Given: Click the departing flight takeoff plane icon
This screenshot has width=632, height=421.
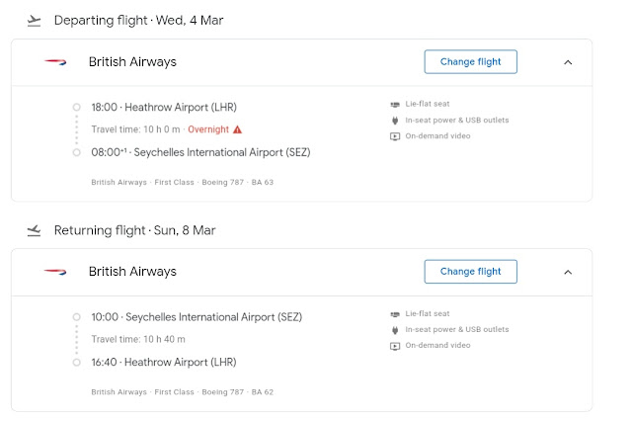Looking at the screenshot, I should 35,20.
